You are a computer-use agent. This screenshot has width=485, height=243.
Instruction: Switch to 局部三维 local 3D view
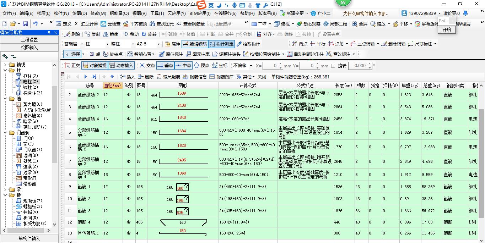pos(335,24)
